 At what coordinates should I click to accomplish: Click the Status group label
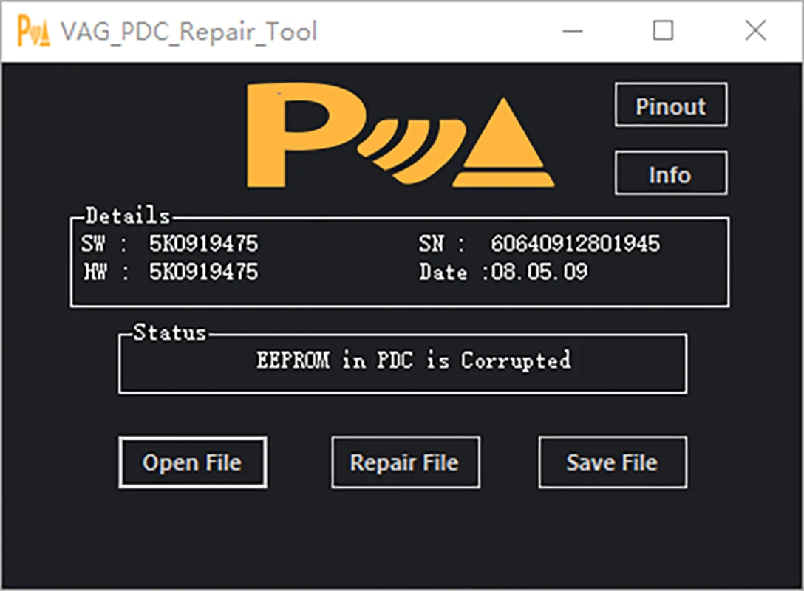169,332
